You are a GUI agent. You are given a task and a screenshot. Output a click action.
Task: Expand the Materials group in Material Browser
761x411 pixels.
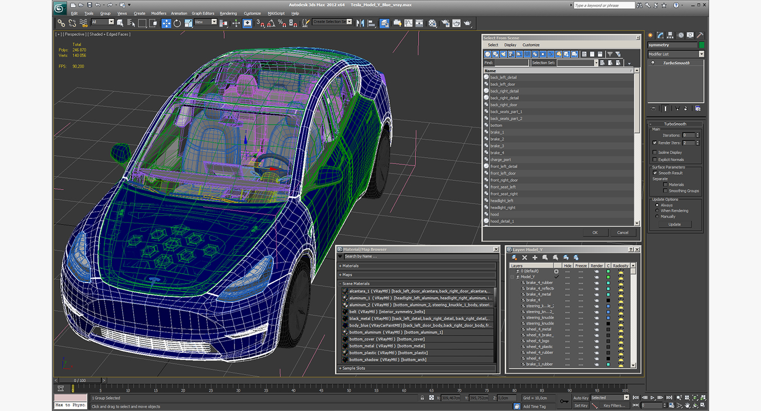(x=416, y=266)
